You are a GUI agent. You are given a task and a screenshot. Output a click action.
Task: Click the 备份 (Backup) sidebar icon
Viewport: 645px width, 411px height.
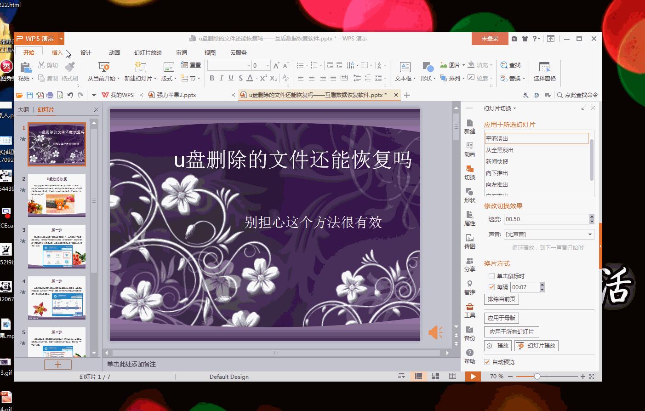pos(469,333)
